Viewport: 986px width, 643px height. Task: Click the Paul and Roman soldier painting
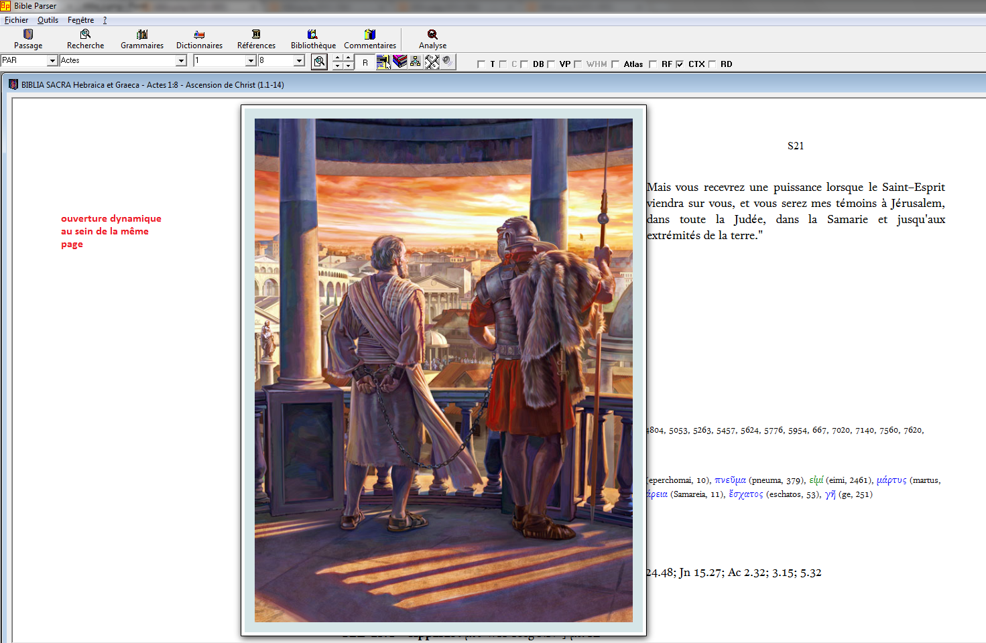click(x=444, y=370)
